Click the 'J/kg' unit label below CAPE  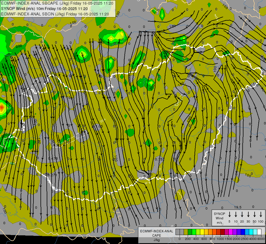[x=157, y=240]
